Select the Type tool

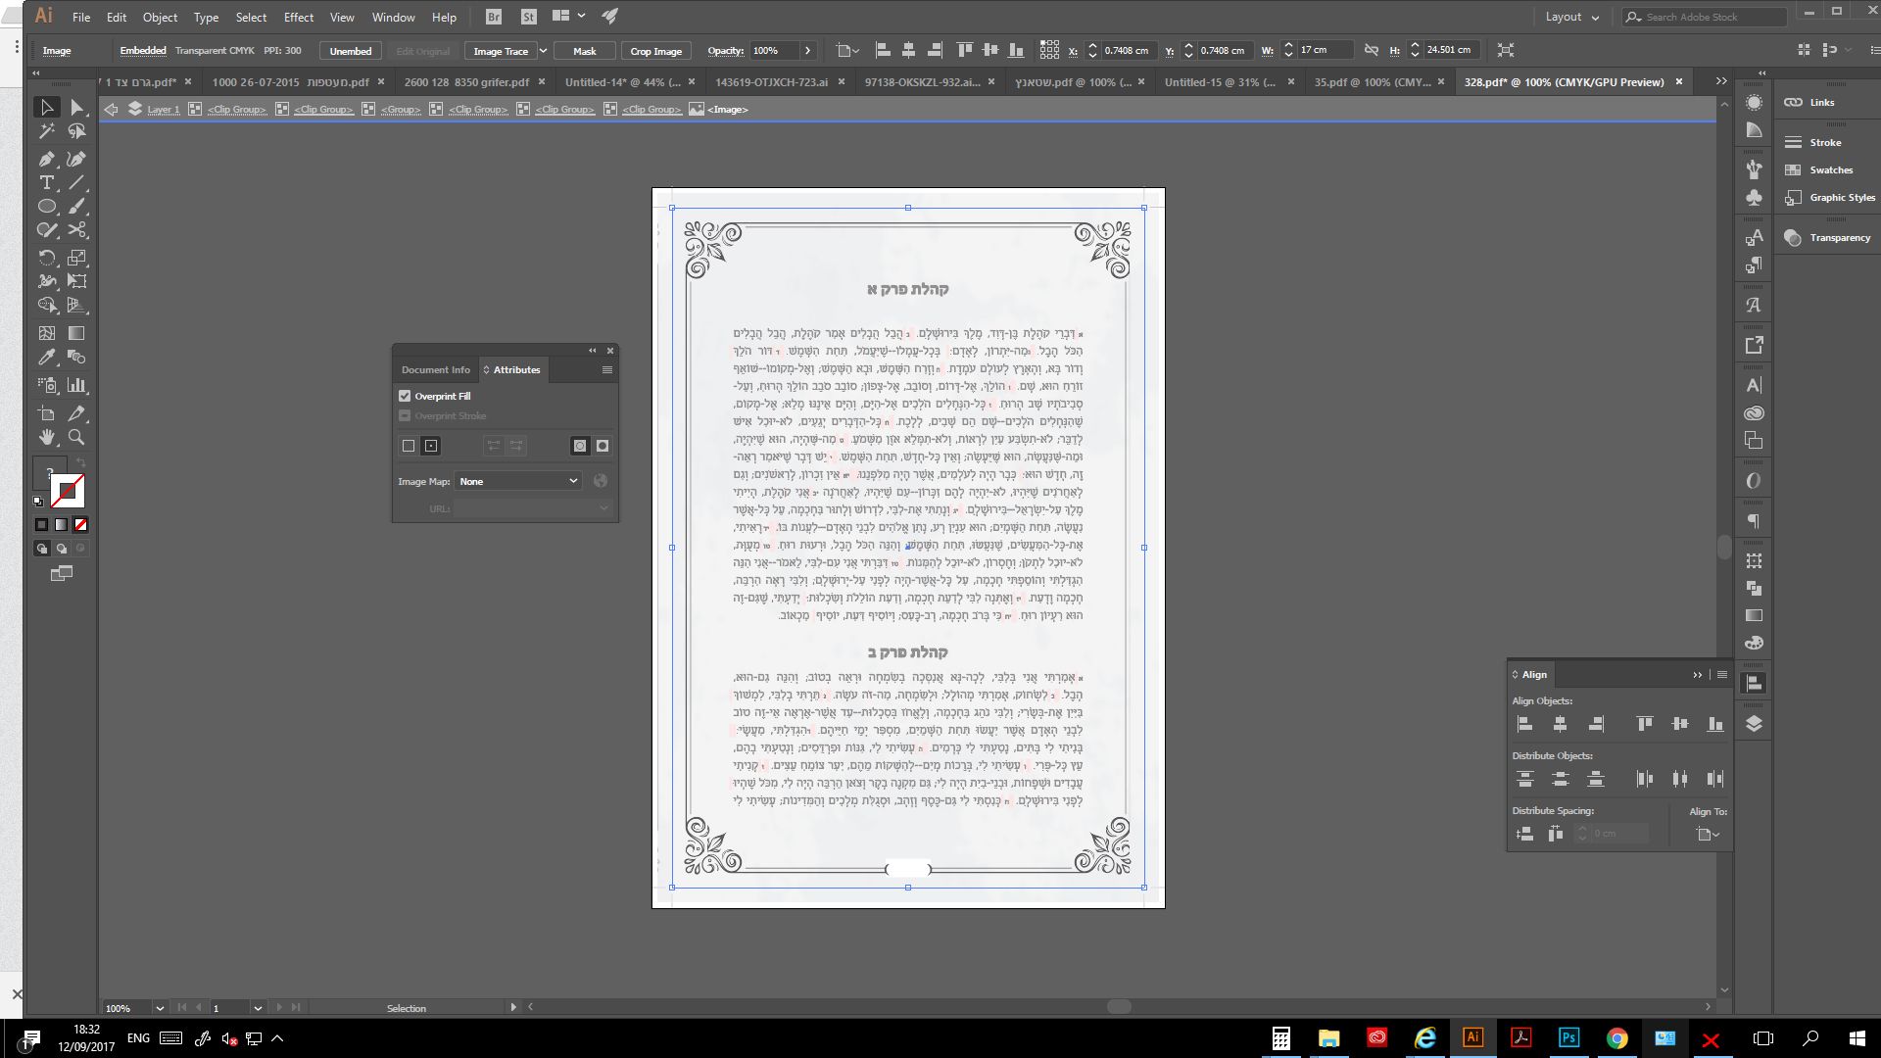pyautogui.click(x=46, y=183)
